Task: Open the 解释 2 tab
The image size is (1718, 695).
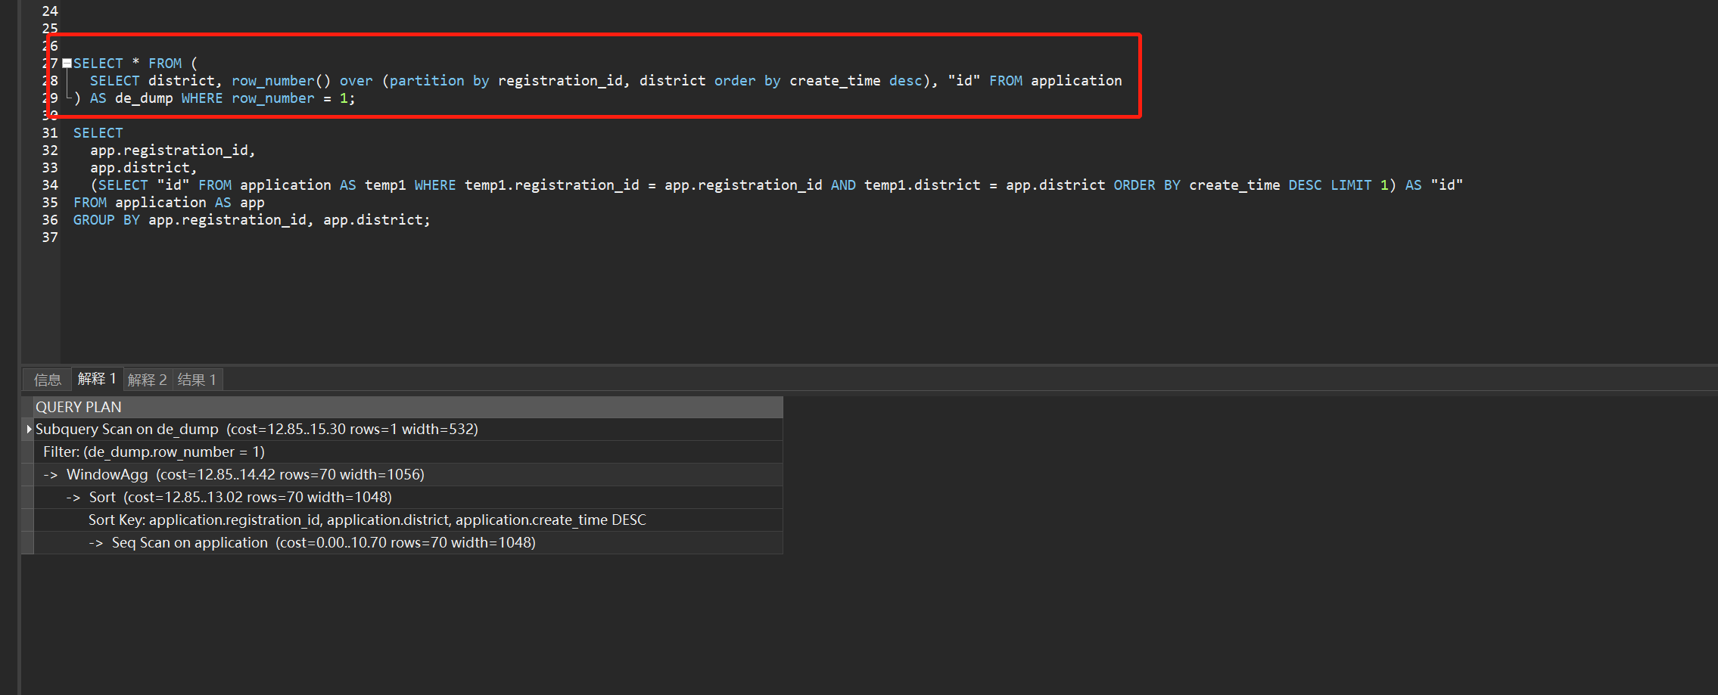Action: (147, 380)
